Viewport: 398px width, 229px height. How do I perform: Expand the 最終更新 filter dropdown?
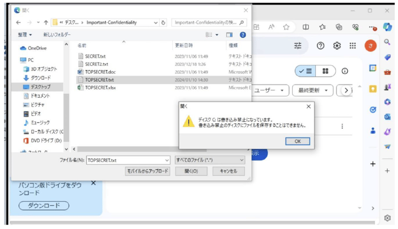[x=313, y=90]
